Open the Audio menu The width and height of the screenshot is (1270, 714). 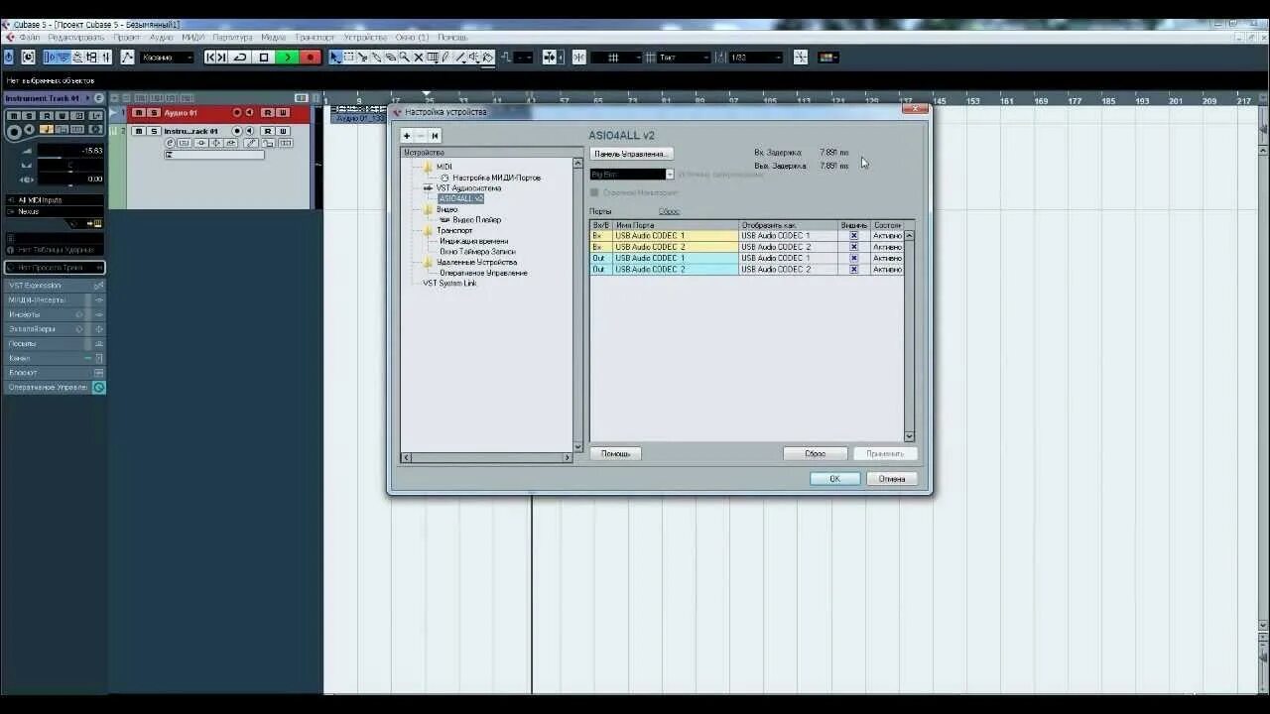point(161,37)
